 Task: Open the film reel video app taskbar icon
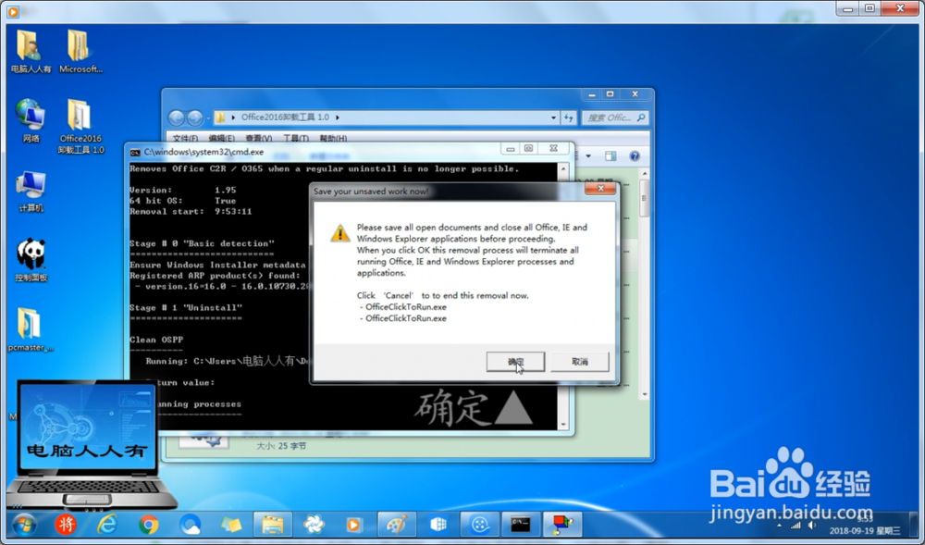coord(479,524)
